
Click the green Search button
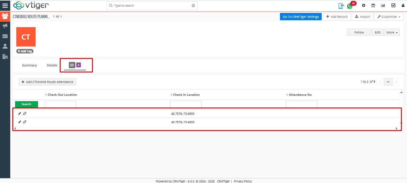[x=27, y=104]
